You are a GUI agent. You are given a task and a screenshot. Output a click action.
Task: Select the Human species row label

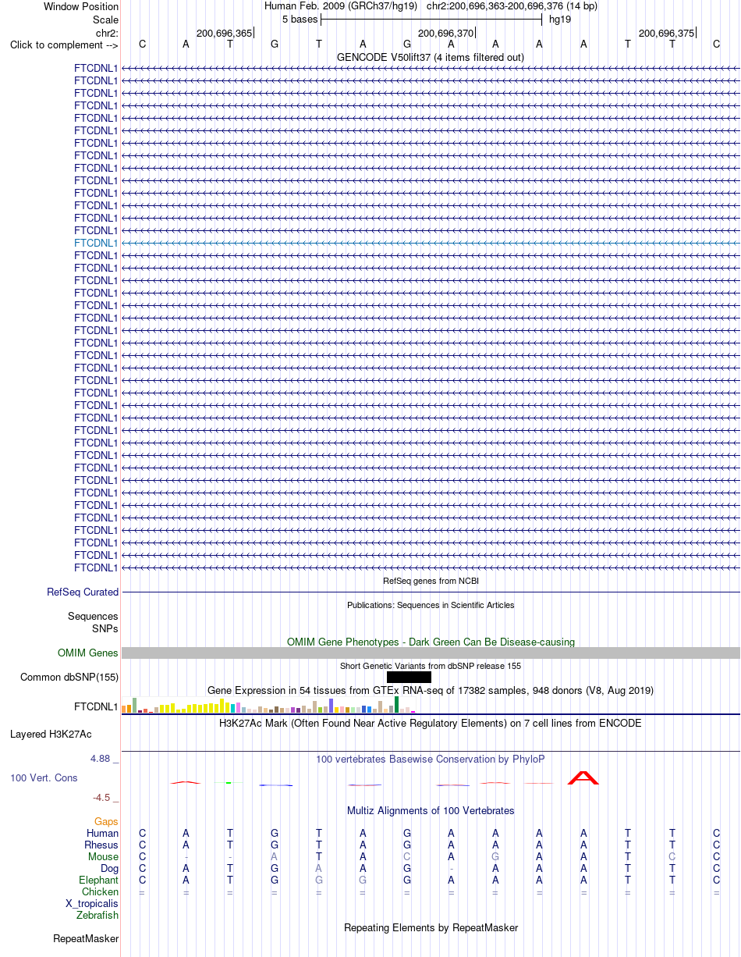(102, 834)
